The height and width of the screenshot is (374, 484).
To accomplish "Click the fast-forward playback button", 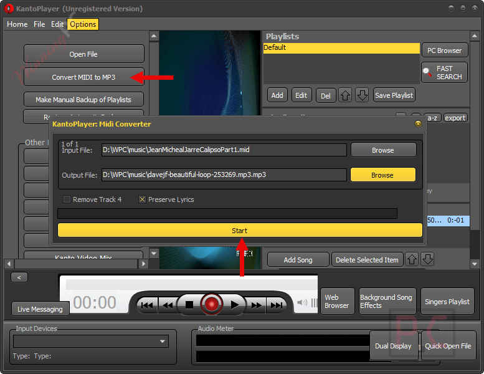I will click(256, 305).
